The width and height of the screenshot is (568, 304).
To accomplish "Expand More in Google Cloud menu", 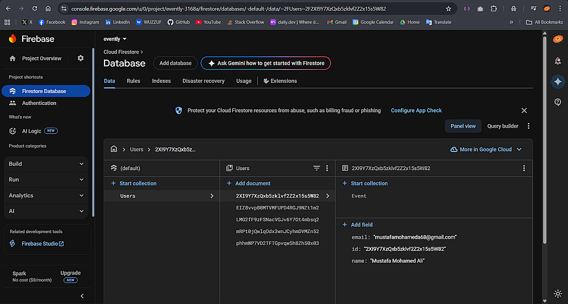I will click(x=486, y=149).
